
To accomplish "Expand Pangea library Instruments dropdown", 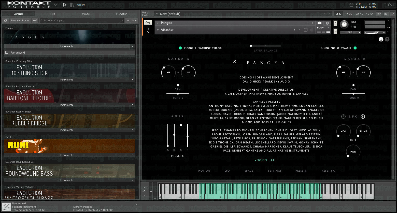I will coord(132,46).
